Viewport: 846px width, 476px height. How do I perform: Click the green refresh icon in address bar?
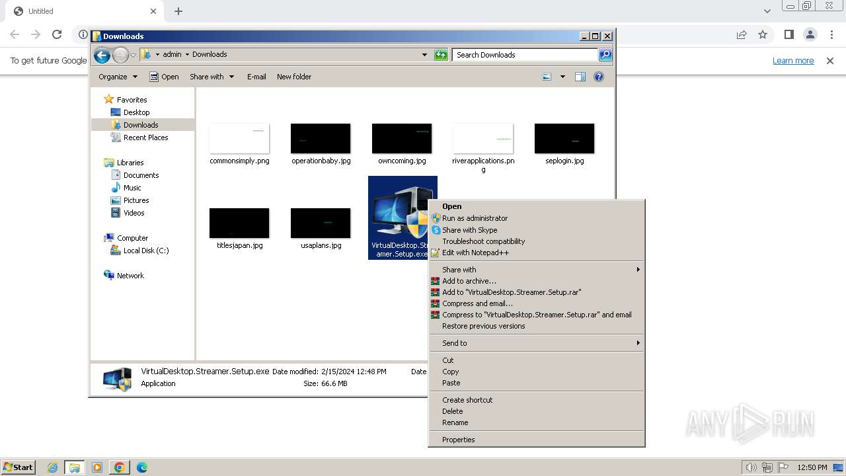click(x=441, y=55)
